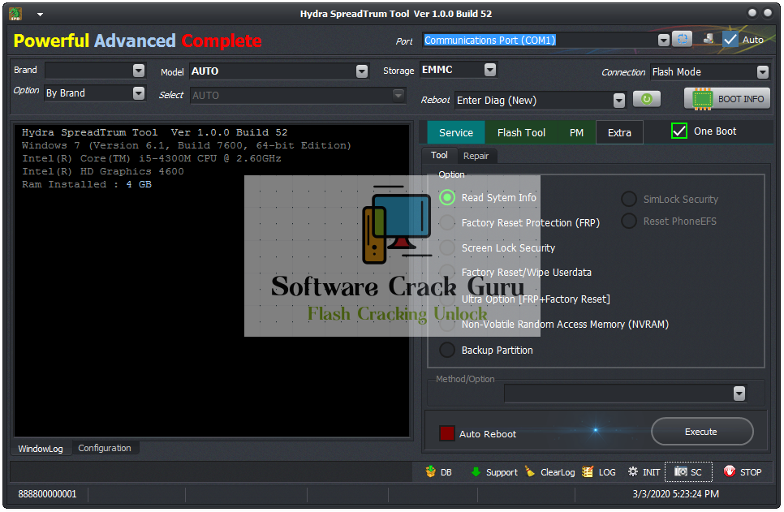Click the chip icon on BOOT INFO button
The height and width of the screenshot is (512, 784).
(703, 98)
